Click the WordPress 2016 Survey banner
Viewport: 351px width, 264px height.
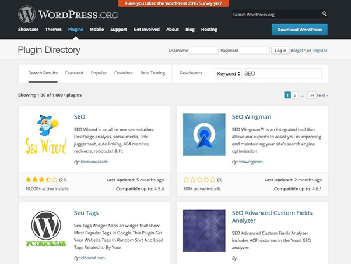point(174,3)
